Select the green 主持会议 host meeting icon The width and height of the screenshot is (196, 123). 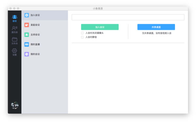[x=27, y=35]
